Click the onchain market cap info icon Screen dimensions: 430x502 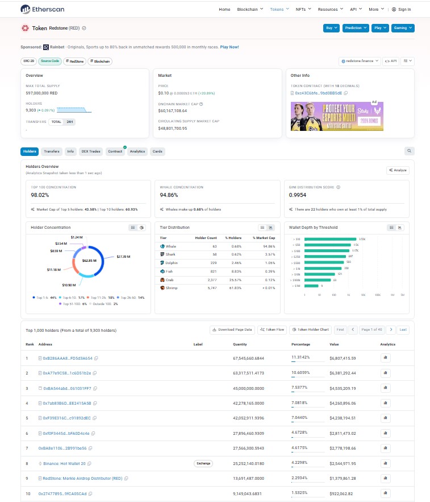(x=201, y=104)
